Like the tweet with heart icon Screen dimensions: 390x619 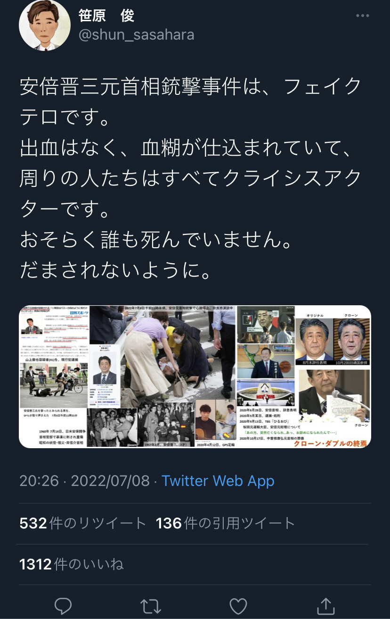pyautogui.click(x=238, y=605)
